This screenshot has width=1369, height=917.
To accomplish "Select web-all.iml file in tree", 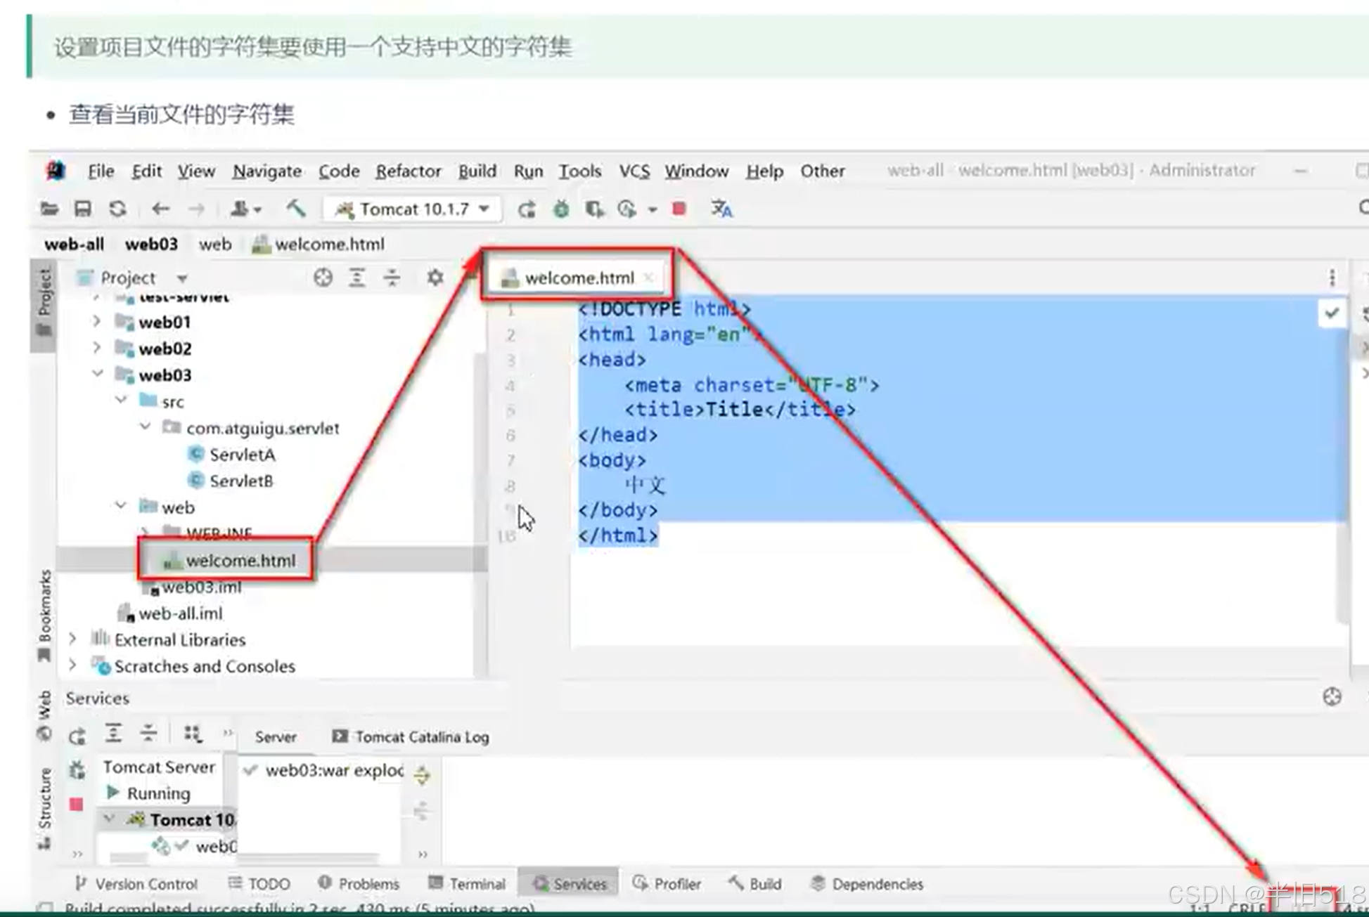I will pos(171,613).
